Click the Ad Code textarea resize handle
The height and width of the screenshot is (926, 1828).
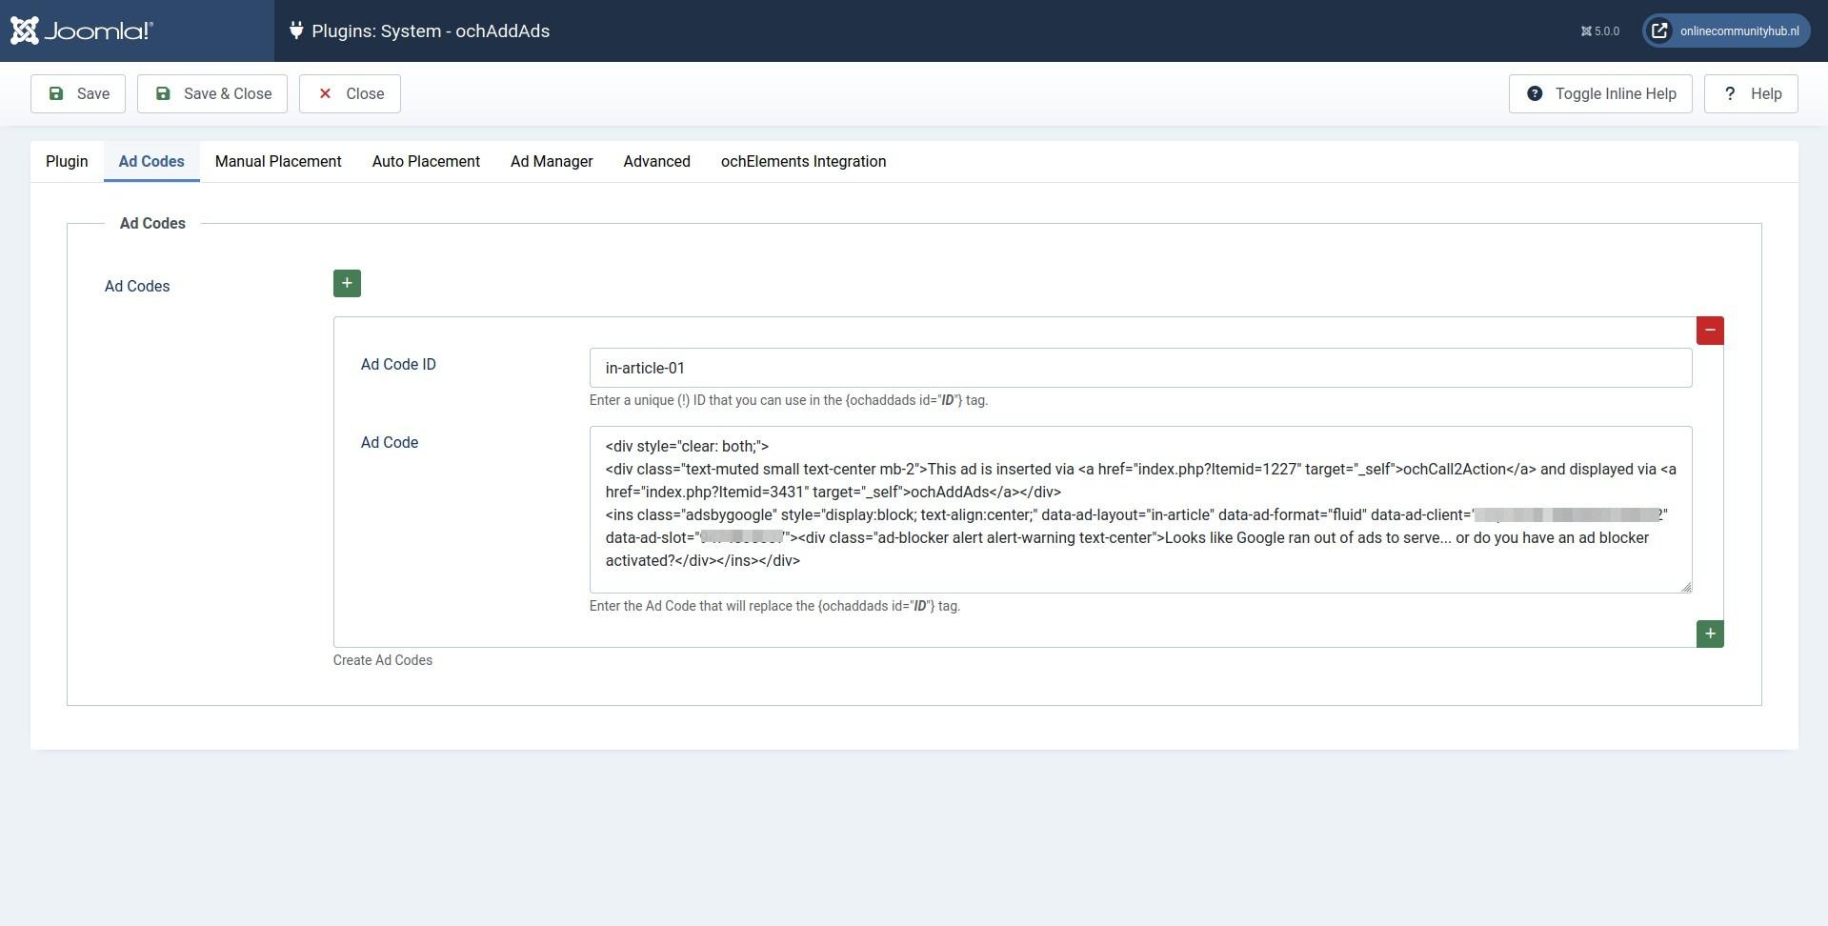click(1686, 587)
